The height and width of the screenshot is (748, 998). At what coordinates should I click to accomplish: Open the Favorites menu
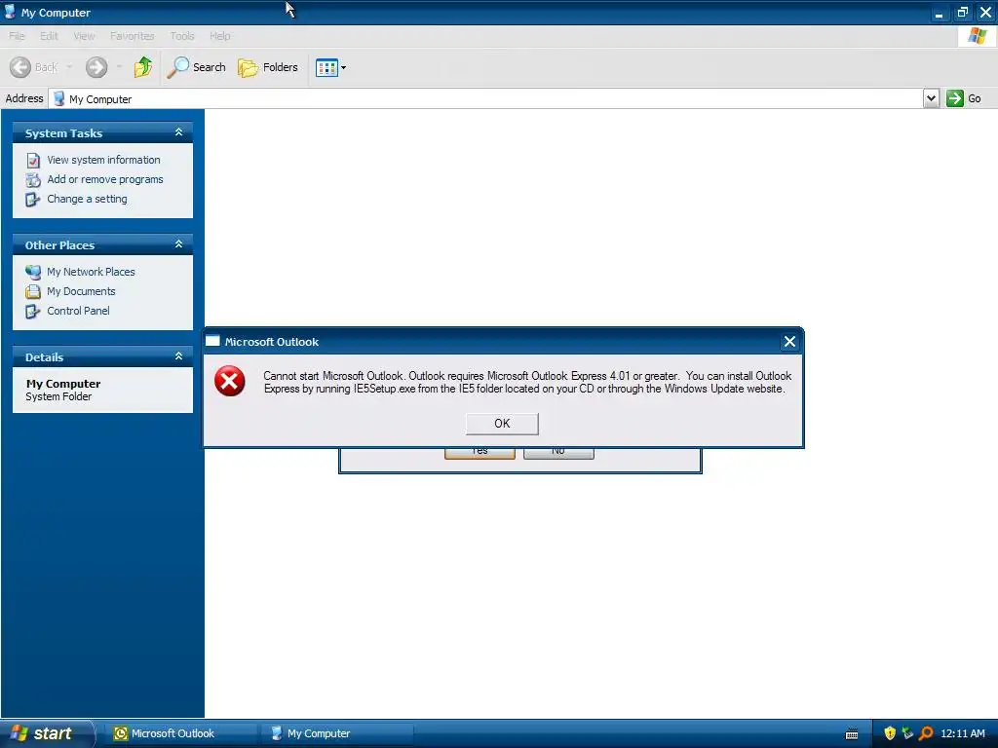tap(132, 36)
